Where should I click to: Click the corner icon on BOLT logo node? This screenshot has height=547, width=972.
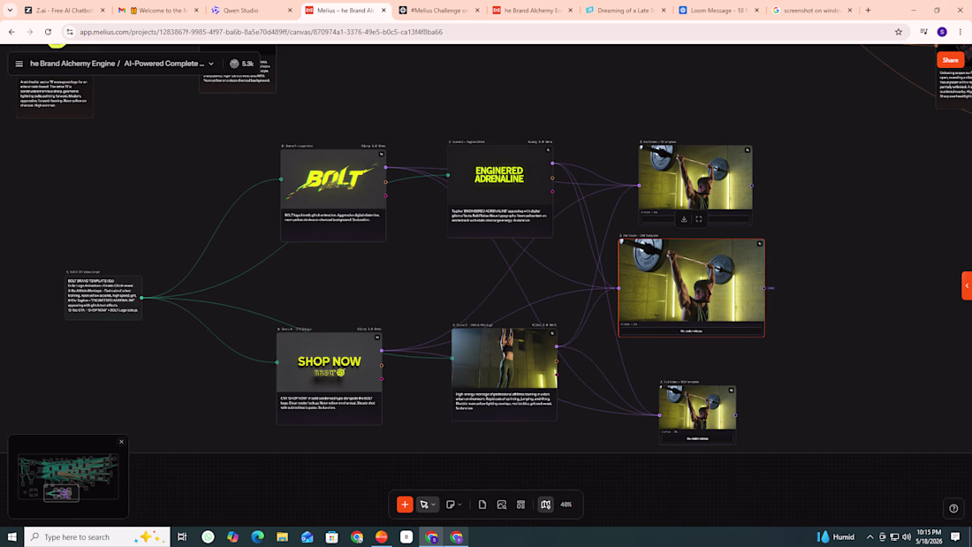(381, 154)
